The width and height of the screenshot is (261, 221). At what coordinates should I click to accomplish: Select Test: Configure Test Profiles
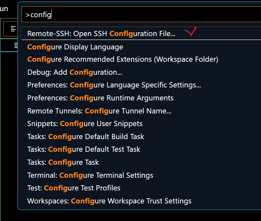141,188
